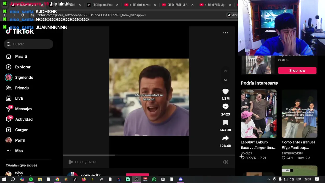Open the 22:31 clock calendar
The height and width of the screenshot is (183, 325).
307,179
